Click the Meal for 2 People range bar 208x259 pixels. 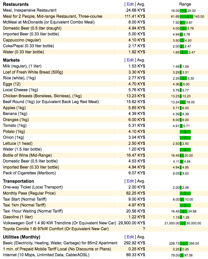point(187,16)
